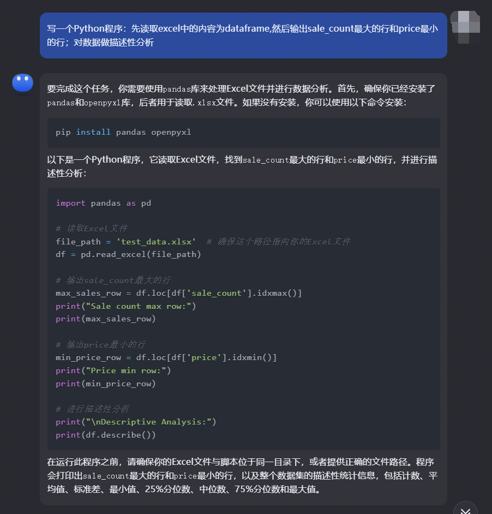This screenshot has width=492, height=514.
Task: Click the '# 读取Excel文件' code comment
Action: coord(92,229)
